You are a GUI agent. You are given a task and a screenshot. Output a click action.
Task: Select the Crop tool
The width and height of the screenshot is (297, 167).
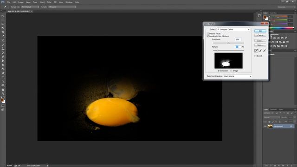pyautogui.click(x=3, y=32)
